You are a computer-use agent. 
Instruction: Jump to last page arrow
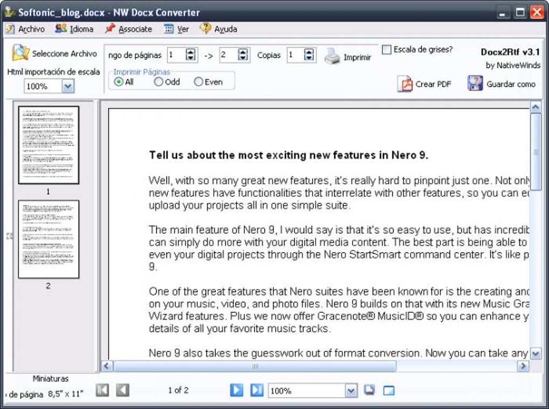(257, 390)
